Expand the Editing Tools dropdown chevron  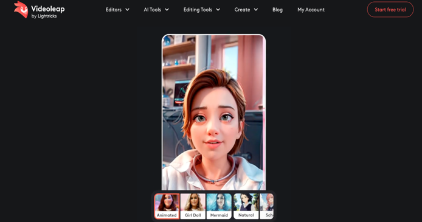coord(218,10)
